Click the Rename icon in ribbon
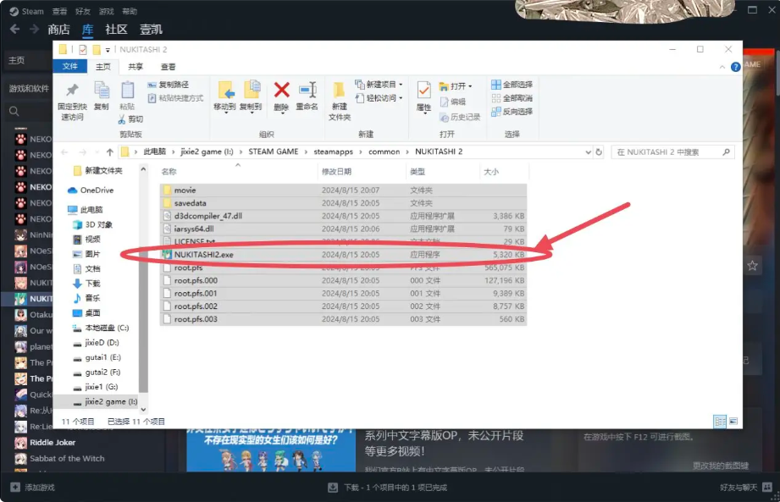Viewport: 780px width, 502px height. [307, 92]
